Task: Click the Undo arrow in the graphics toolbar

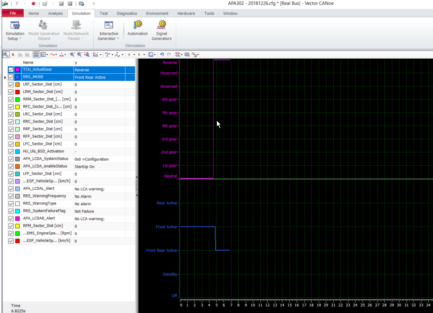Action: tap(162, 54)
